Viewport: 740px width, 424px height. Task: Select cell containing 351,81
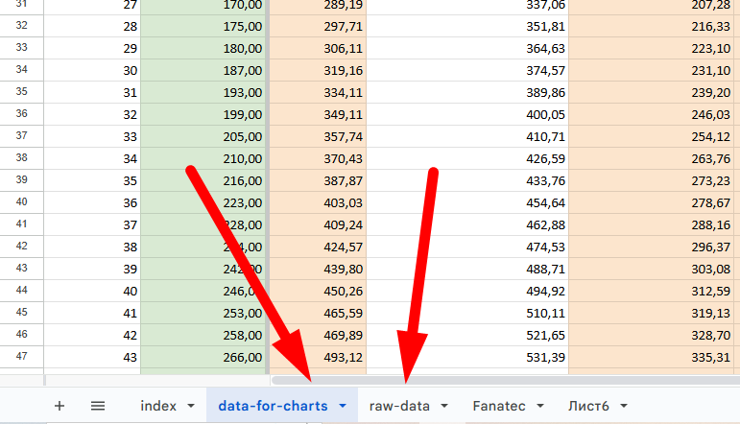[x=467, y=26]
